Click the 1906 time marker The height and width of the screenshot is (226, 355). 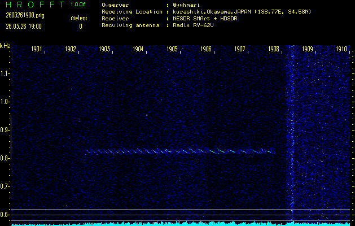206,49
